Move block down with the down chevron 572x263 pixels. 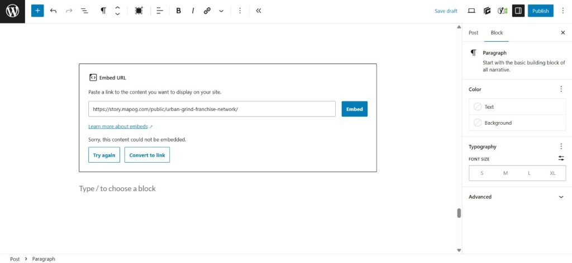pyautogui.click(x=117, y=14)
